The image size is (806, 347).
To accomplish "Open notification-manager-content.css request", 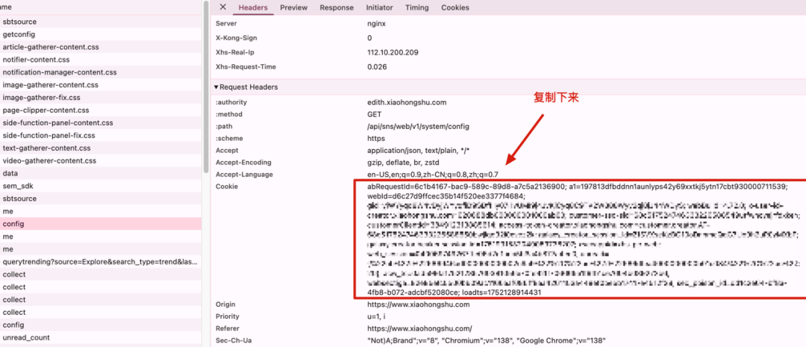I will click(x=101, y=72).
